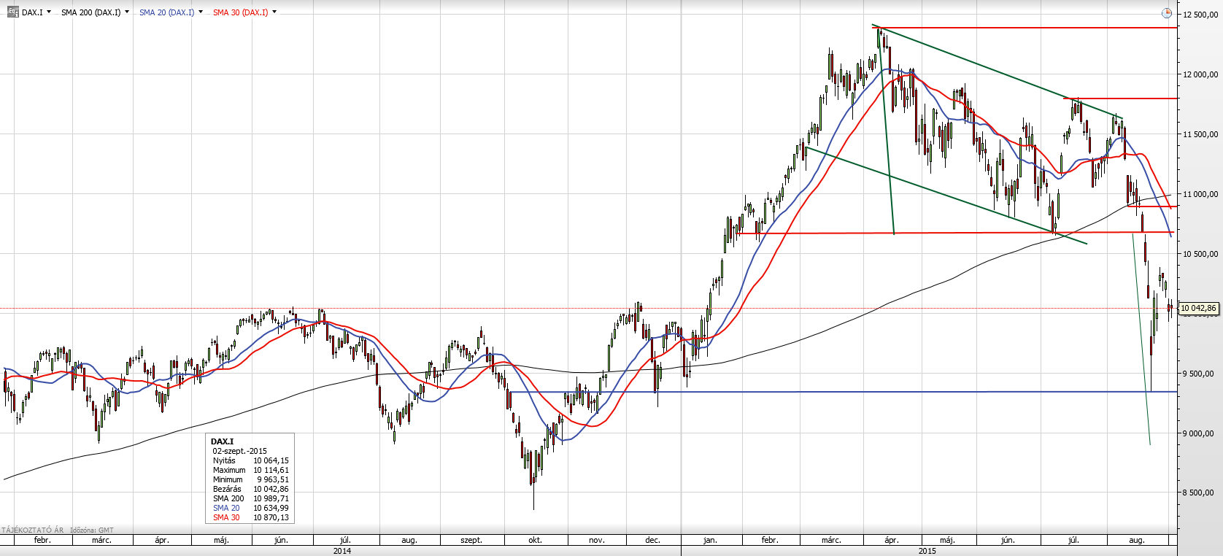Click the 11 000,00 price axis label

[1200, 194]
